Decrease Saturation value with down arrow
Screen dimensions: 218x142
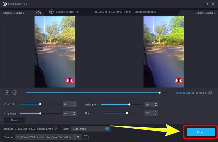pyautogui.click(x=156, y=106)
